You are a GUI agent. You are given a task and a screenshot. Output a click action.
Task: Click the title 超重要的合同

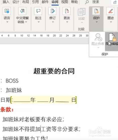54,71
